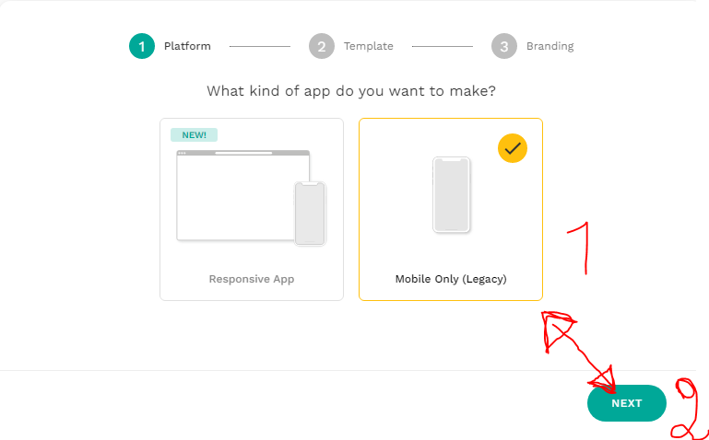Go to the Template step label
The width and height of the screenshot is (709, 440).
[x=369, y=46]
